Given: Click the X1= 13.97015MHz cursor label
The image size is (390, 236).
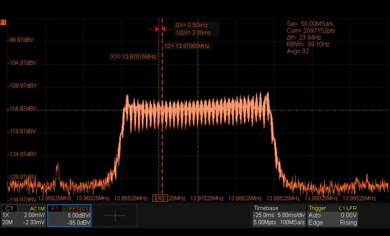Looking at the screenshot, I should [133, 57].
